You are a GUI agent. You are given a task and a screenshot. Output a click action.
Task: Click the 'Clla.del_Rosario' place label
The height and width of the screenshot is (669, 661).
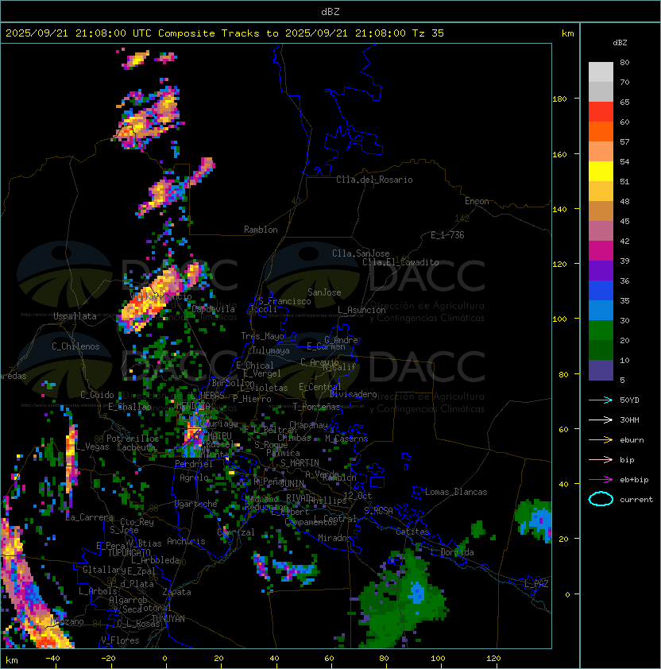[374, 180]
